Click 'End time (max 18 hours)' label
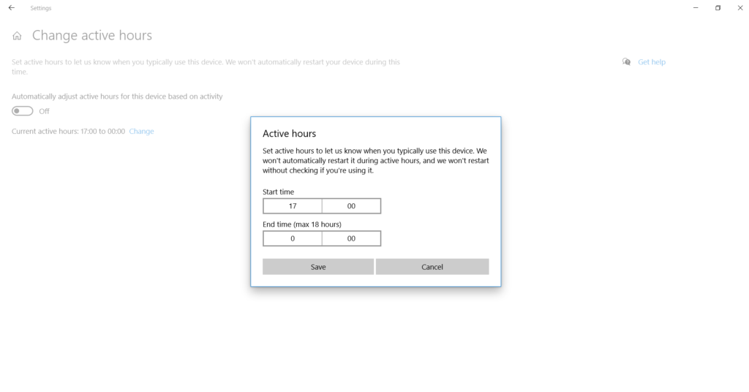Viewport: 749px width, 392px height. click(302, 225)
